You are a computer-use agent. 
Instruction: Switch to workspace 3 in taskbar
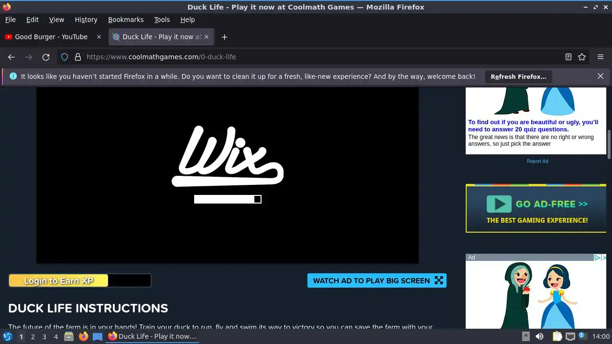(x=44, y=336)
